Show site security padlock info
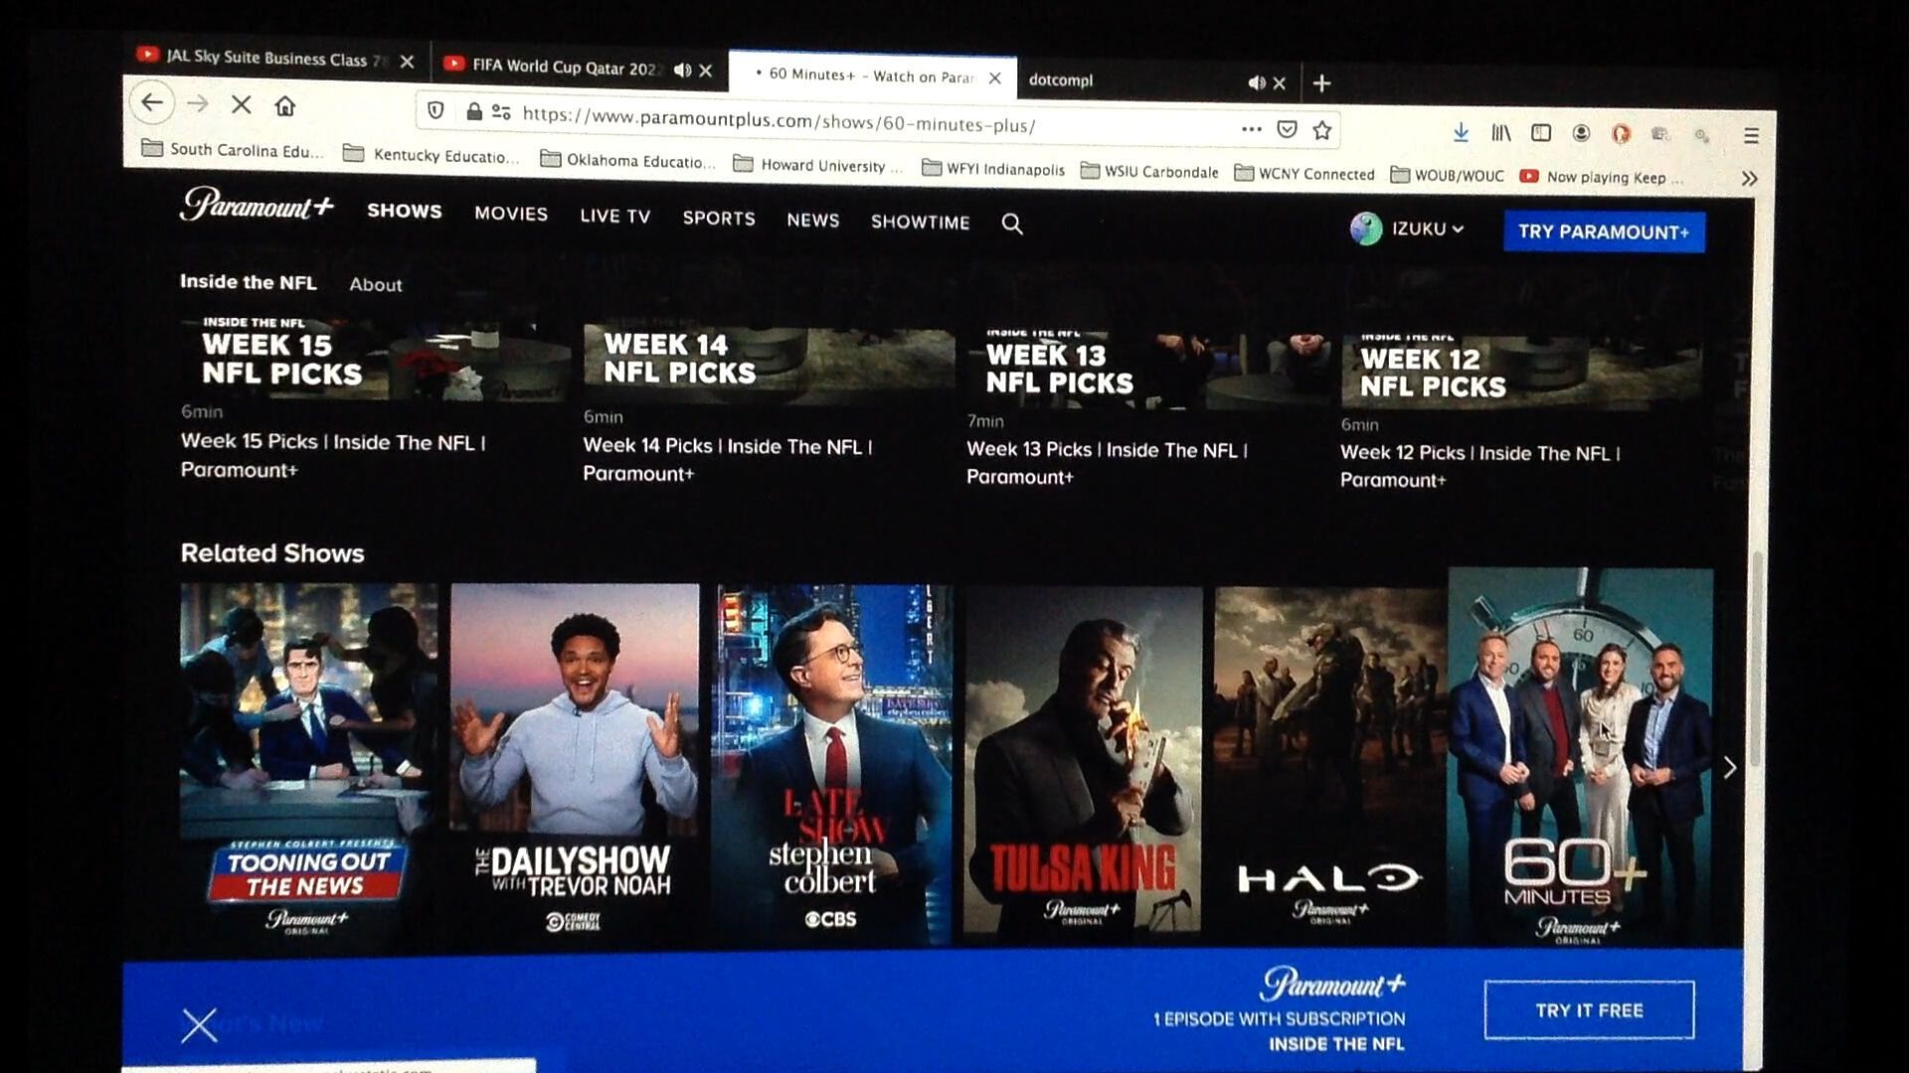Viewport: 1909px width, 1073px height. [474, 112]
